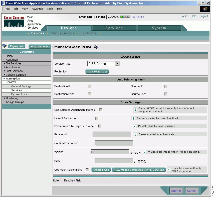Open the Favorites menu

tap(37, 9)
